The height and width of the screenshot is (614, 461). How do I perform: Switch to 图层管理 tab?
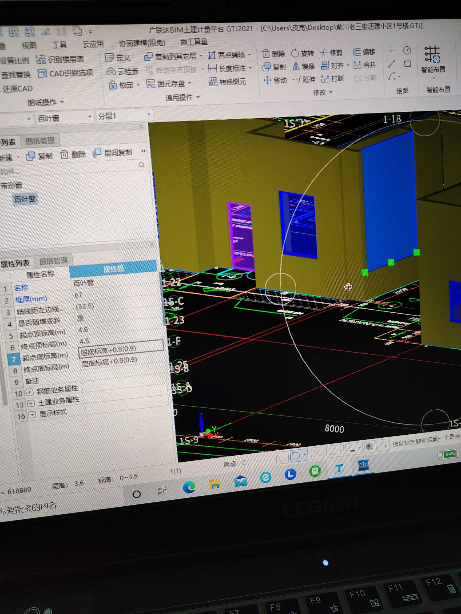53,261
